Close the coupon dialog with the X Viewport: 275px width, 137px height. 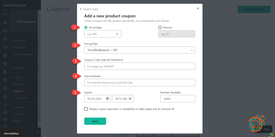198,8
